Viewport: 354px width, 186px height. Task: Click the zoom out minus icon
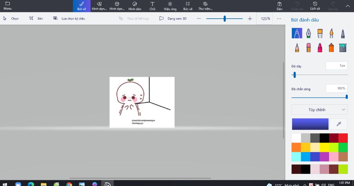[x=199, y=19]
